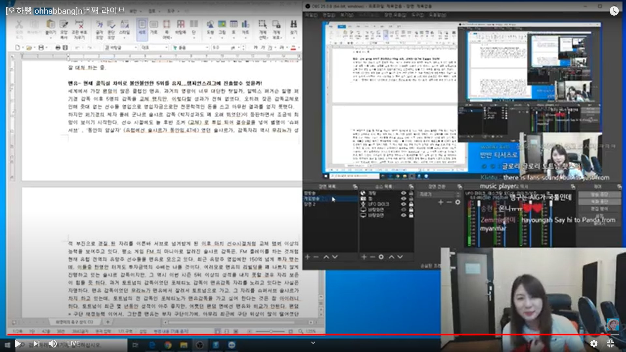Open the OBS Tools menu
The width and height of the screenshot is (626, 352).
pos(417,15)
